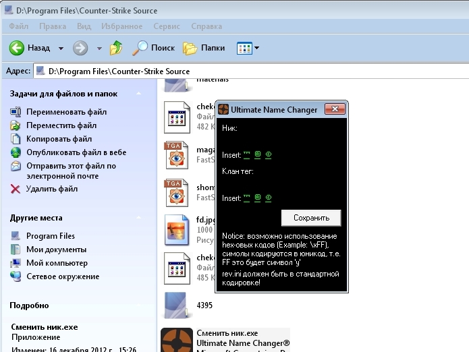
Task: Select the 485 KB chek file icon
Action: [x=177, y=268]
